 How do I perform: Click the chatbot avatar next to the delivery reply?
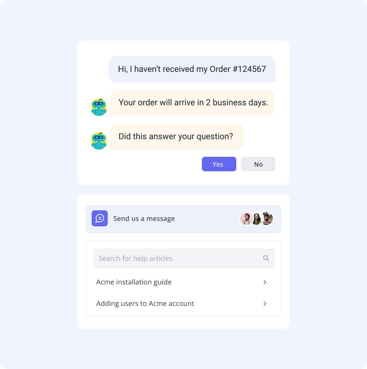click(99, 107)
